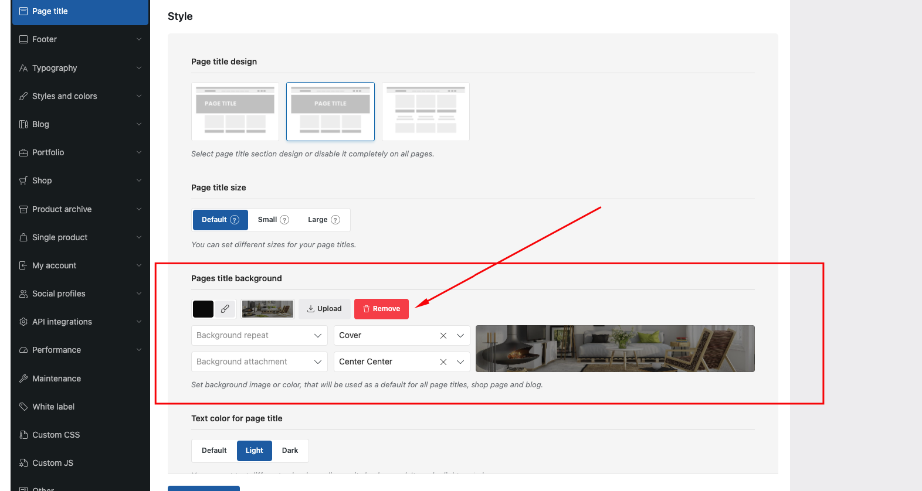Click the Styles and colors brush icon
922x491 pixels.
click(x=23, y=96)
